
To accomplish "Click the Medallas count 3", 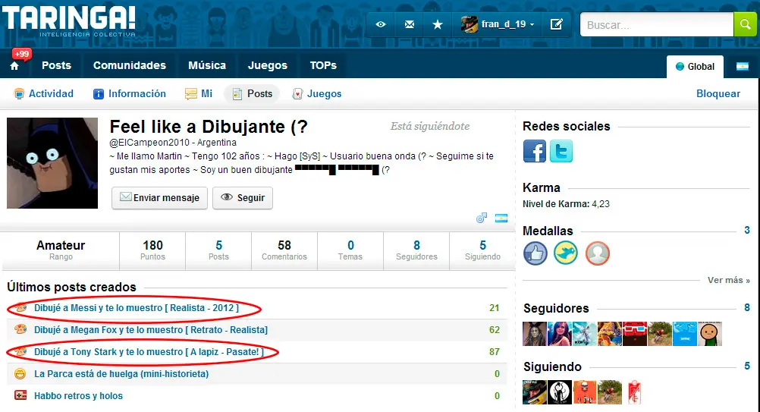I will pos(747,230).
